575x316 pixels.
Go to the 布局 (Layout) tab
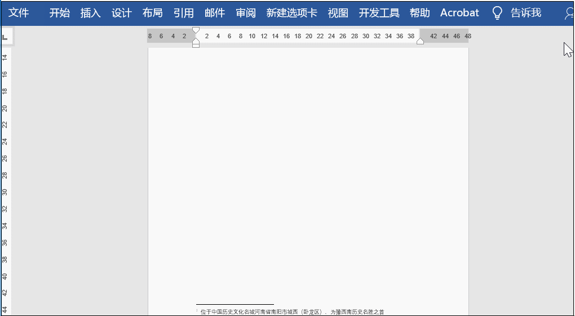click(152, 13)
